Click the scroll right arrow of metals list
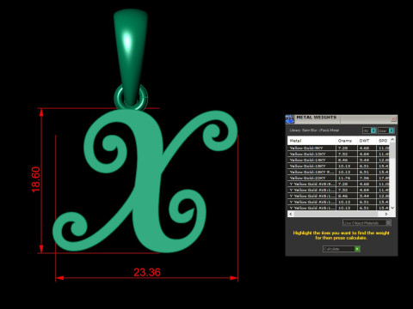Image resolution: width=413 pixels, height=309 pixels. click(x=386, y=214)
